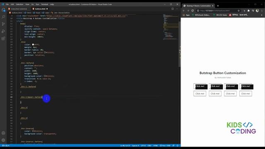This screenshot has width=265, height=149.
Task: Open the Search view in the activity bar
Action: (3, 17)
